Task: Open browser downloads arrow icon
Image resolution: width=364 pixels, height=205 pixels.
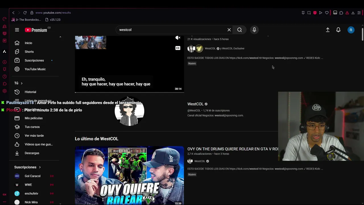Action: point(353,13)
